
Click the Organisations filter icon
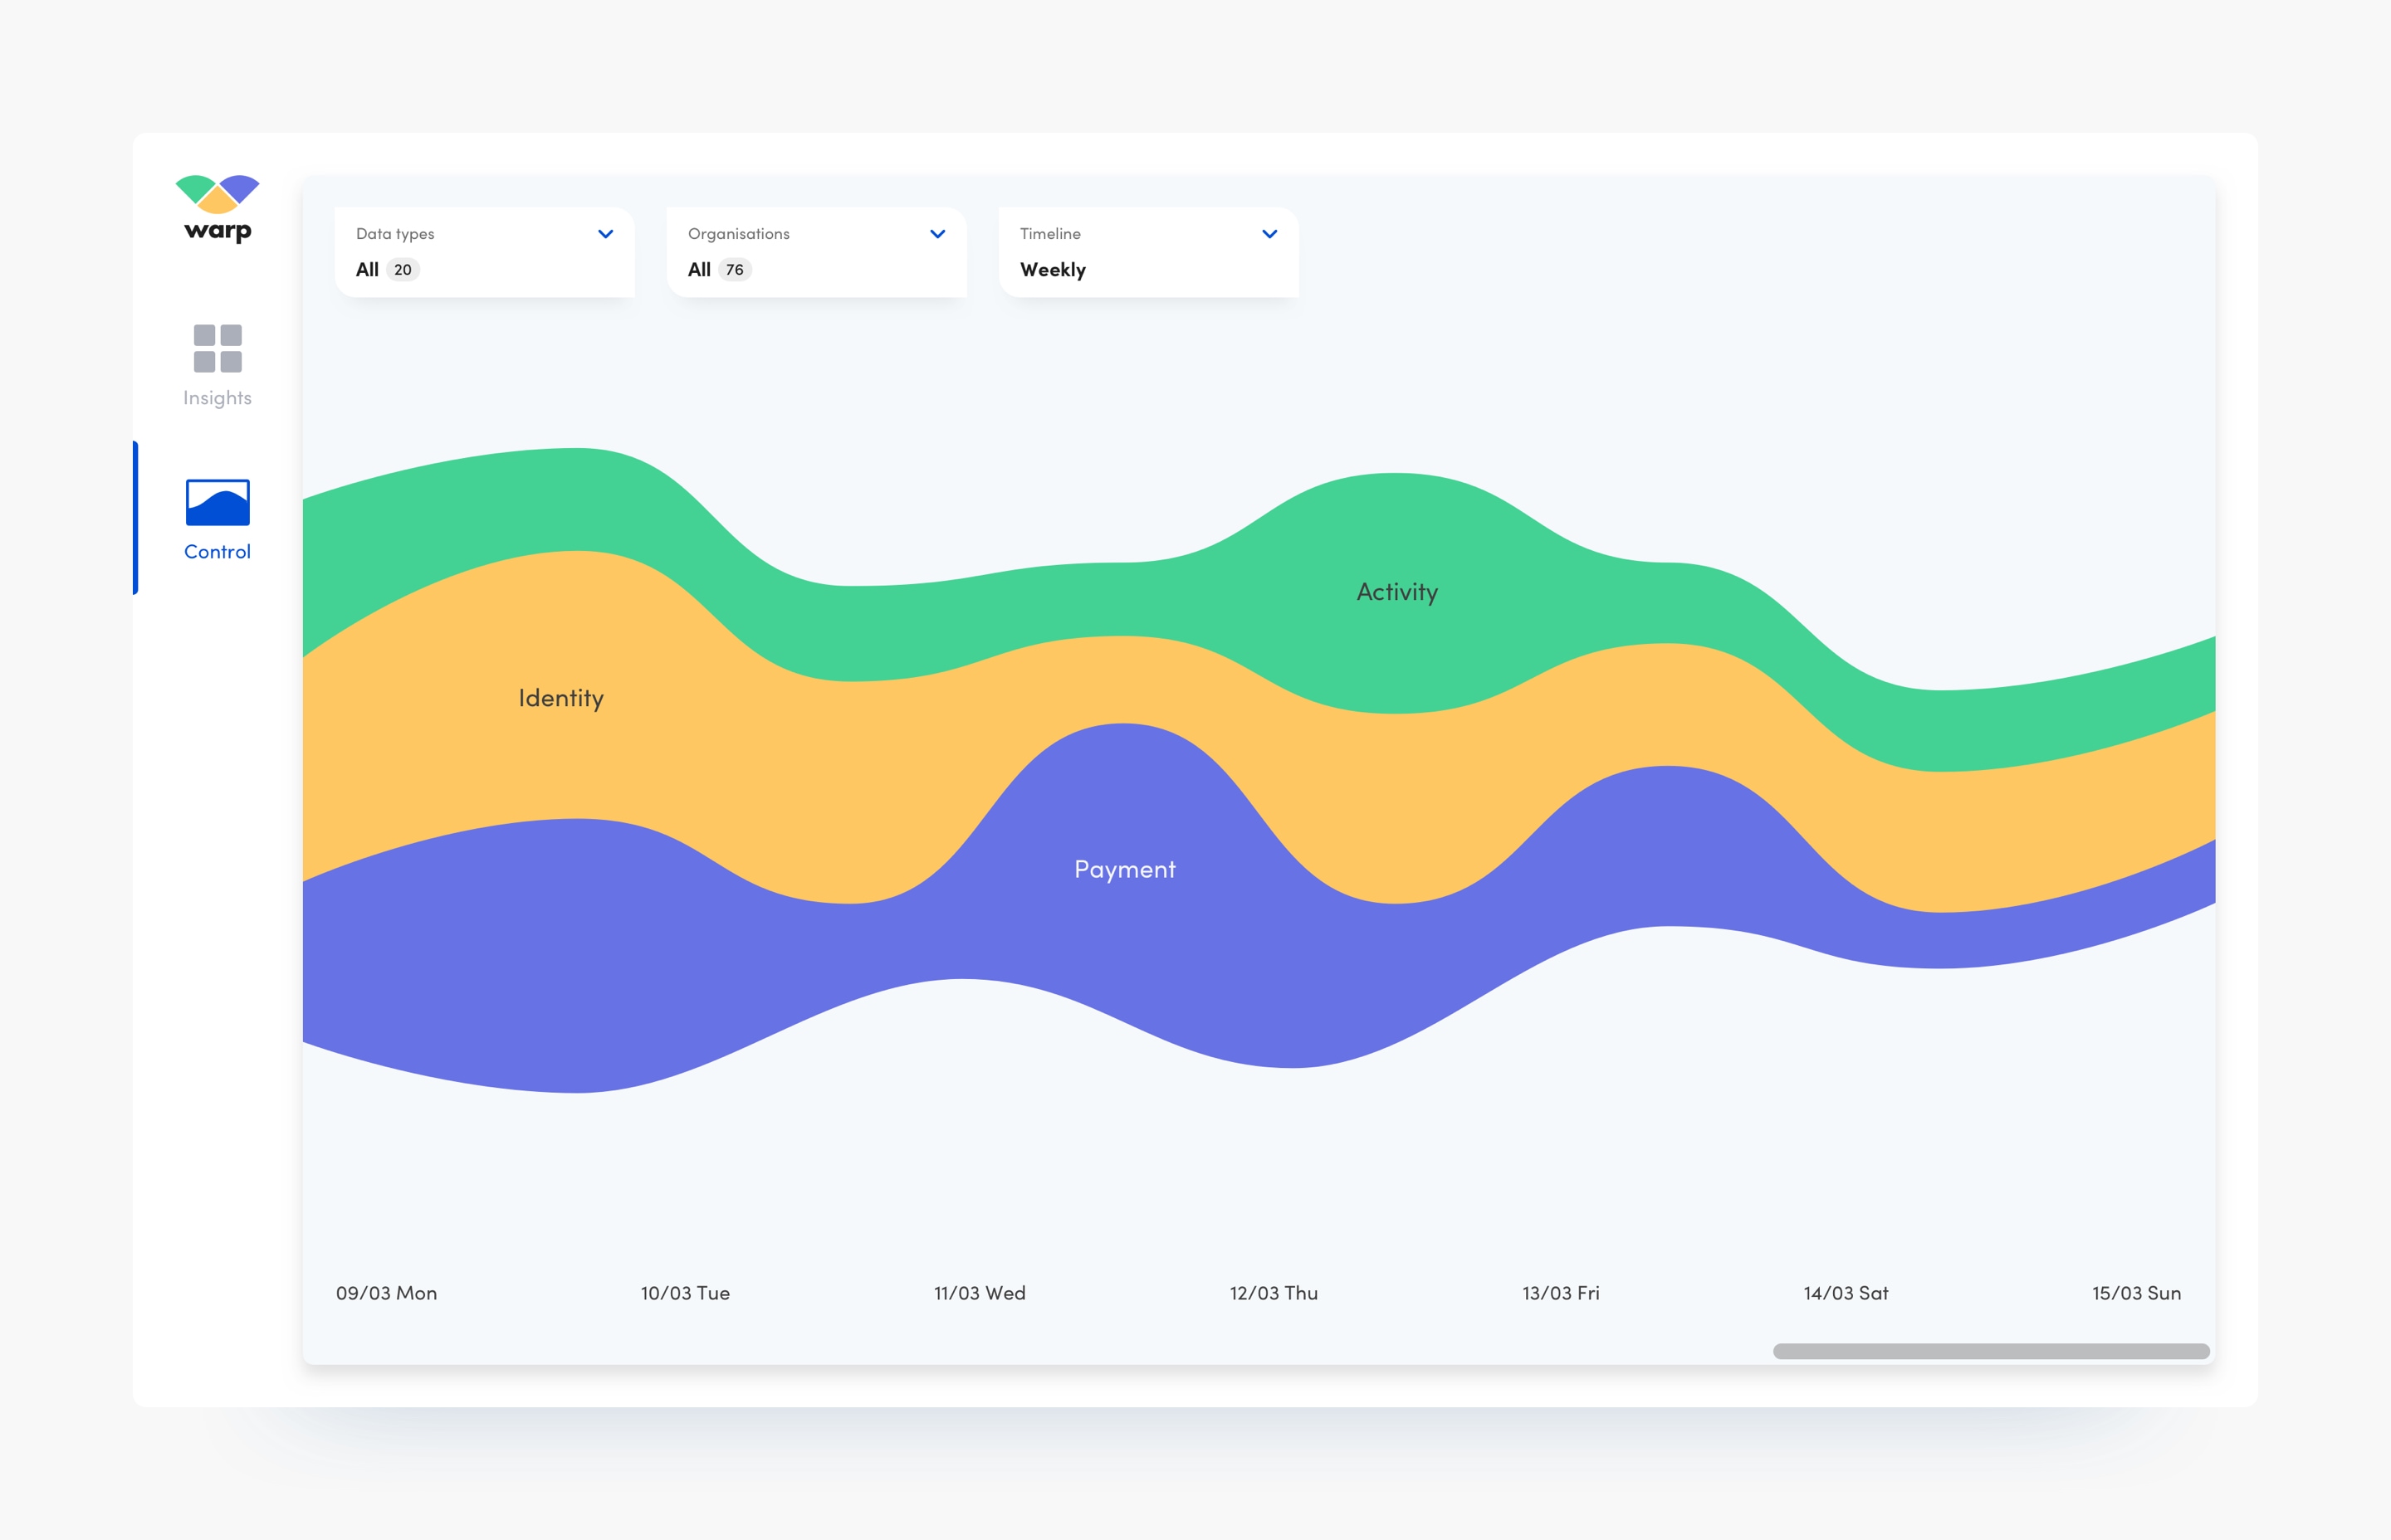(936, 233)
